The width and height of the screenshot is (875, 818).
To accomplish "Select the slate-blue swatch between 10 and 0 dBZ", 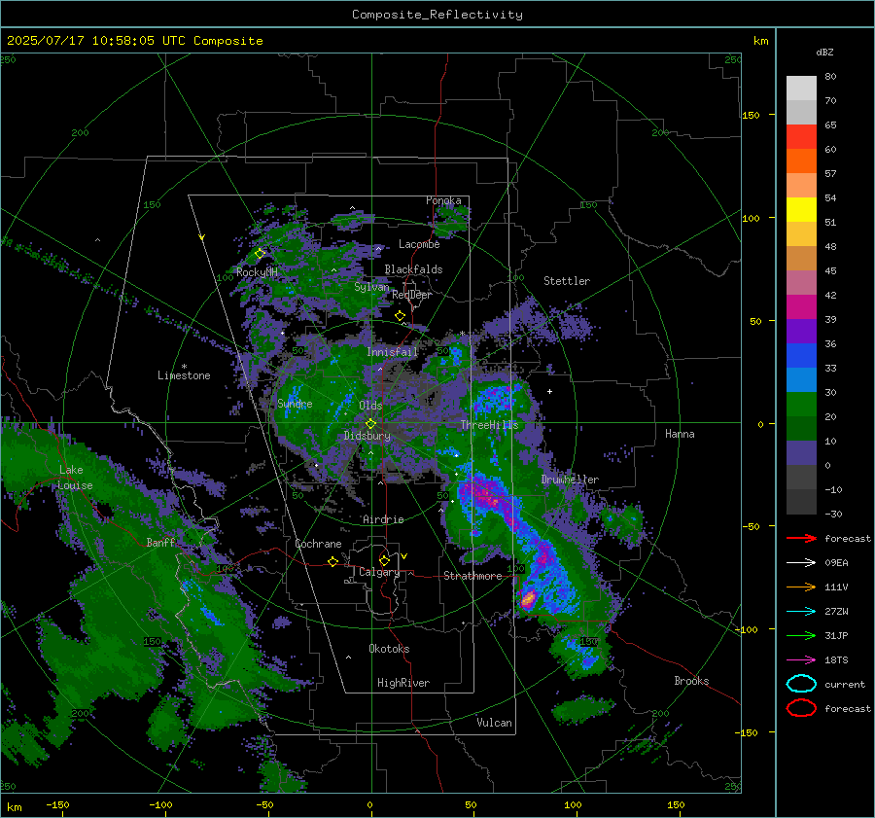I will point(801,453).
